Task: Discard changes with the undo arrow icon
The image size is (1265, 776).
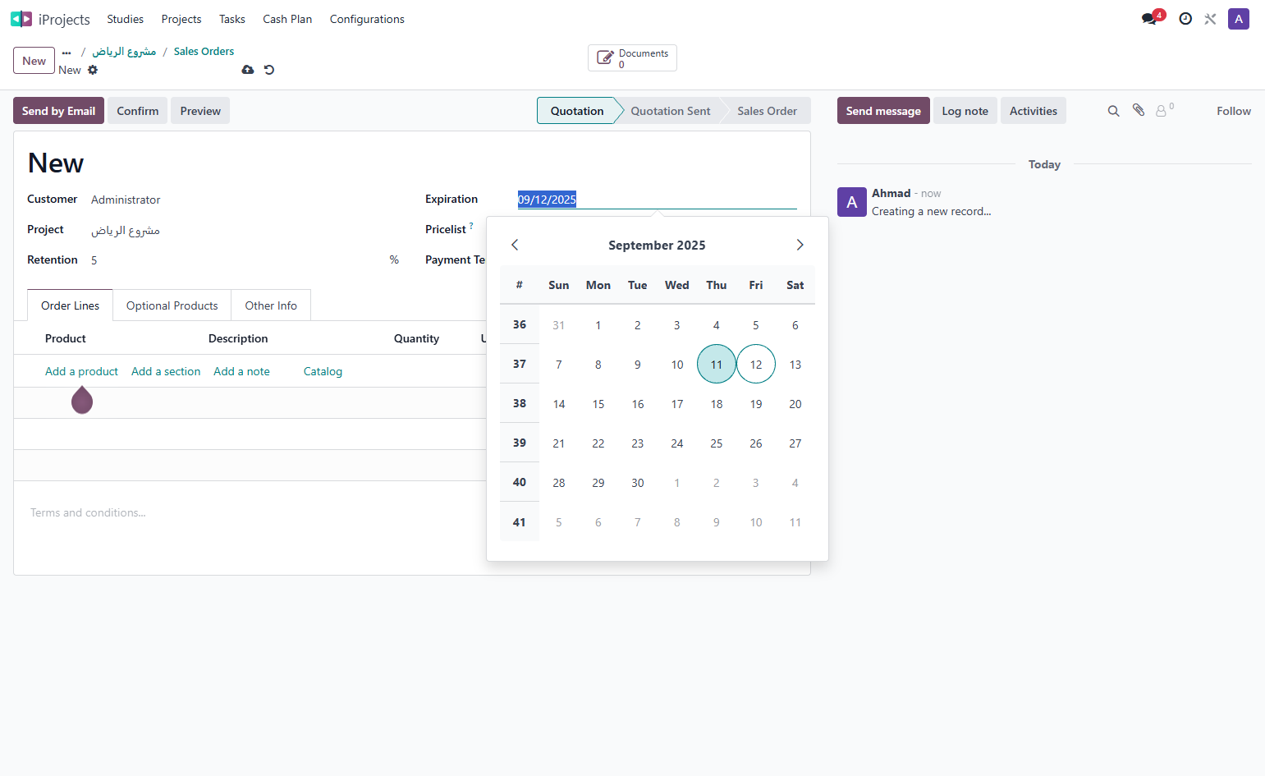Action: (x=269, y=70)
